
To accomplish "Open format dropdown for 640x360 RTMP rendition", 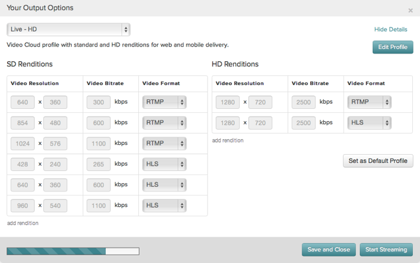I will pyautogui.click(x=164, y=102).
